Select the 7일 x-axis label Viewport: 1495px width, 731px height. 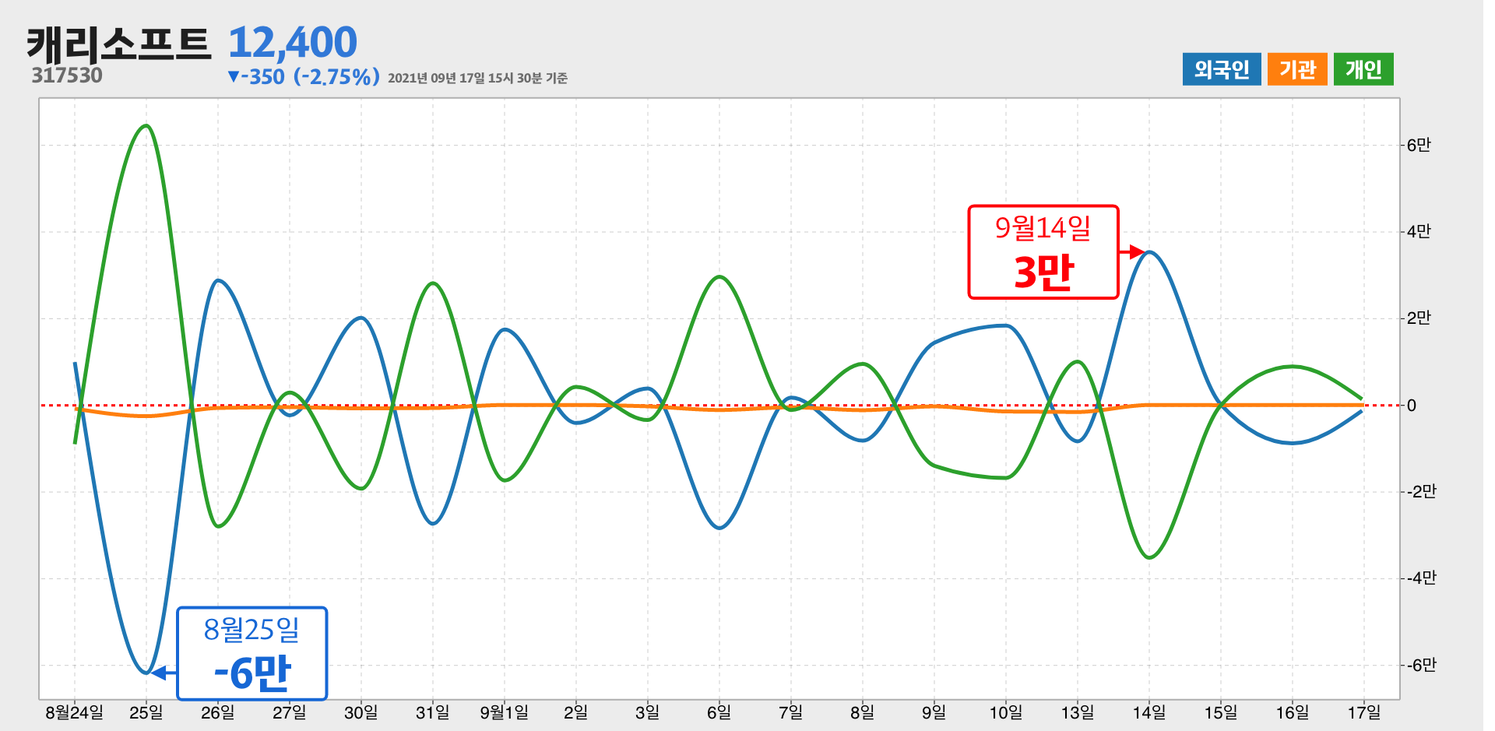791,712
